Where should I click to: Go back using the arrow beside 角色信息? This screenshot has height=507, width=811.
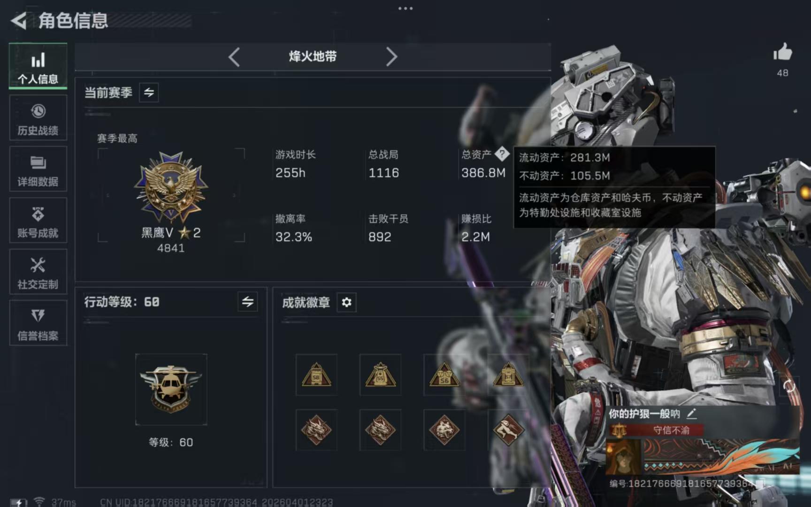click(18, 21)
